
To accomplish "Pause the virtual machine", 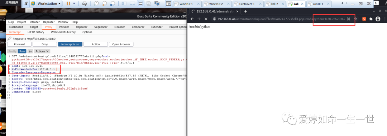I will [x=68, y=4].
